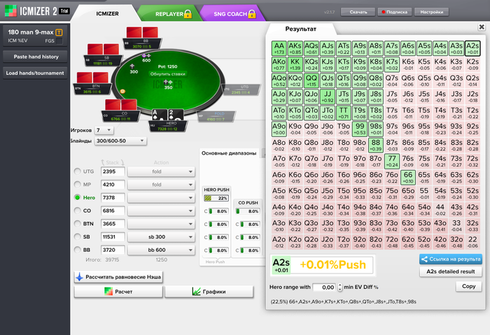Switch to the SNG COACH tab
This screenshot has height=335, width=490.
(x=234, y=14)
